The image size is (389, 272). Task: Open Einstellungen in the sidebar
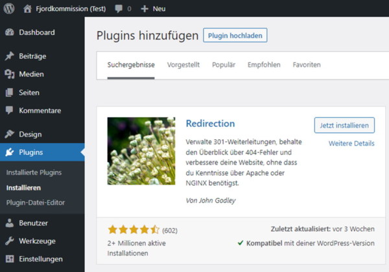42,259
